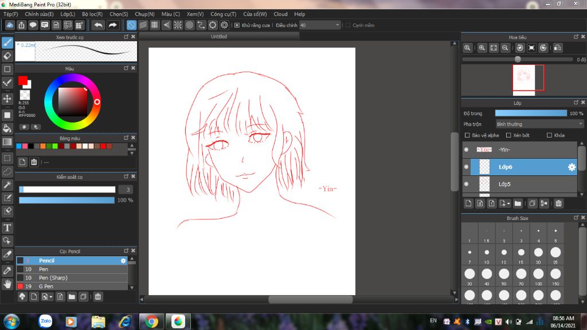Select the Brush tool in left toolbar
Screen dimensions: 587x330
(x=7, y=42)
